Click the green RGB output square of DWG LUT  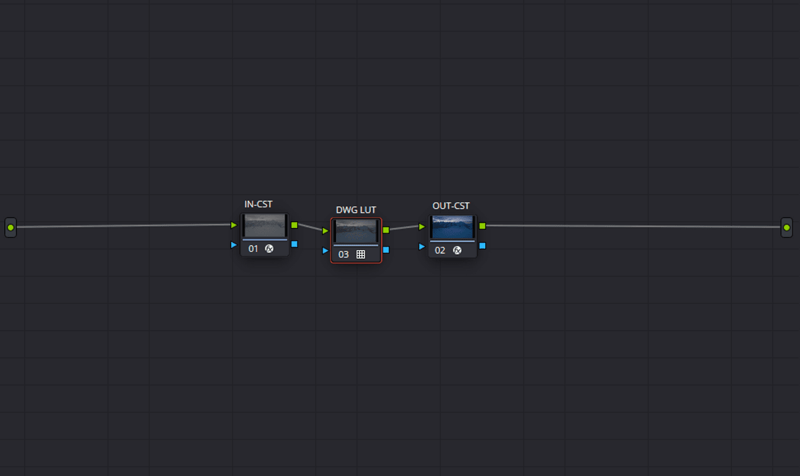pos(386,230)
